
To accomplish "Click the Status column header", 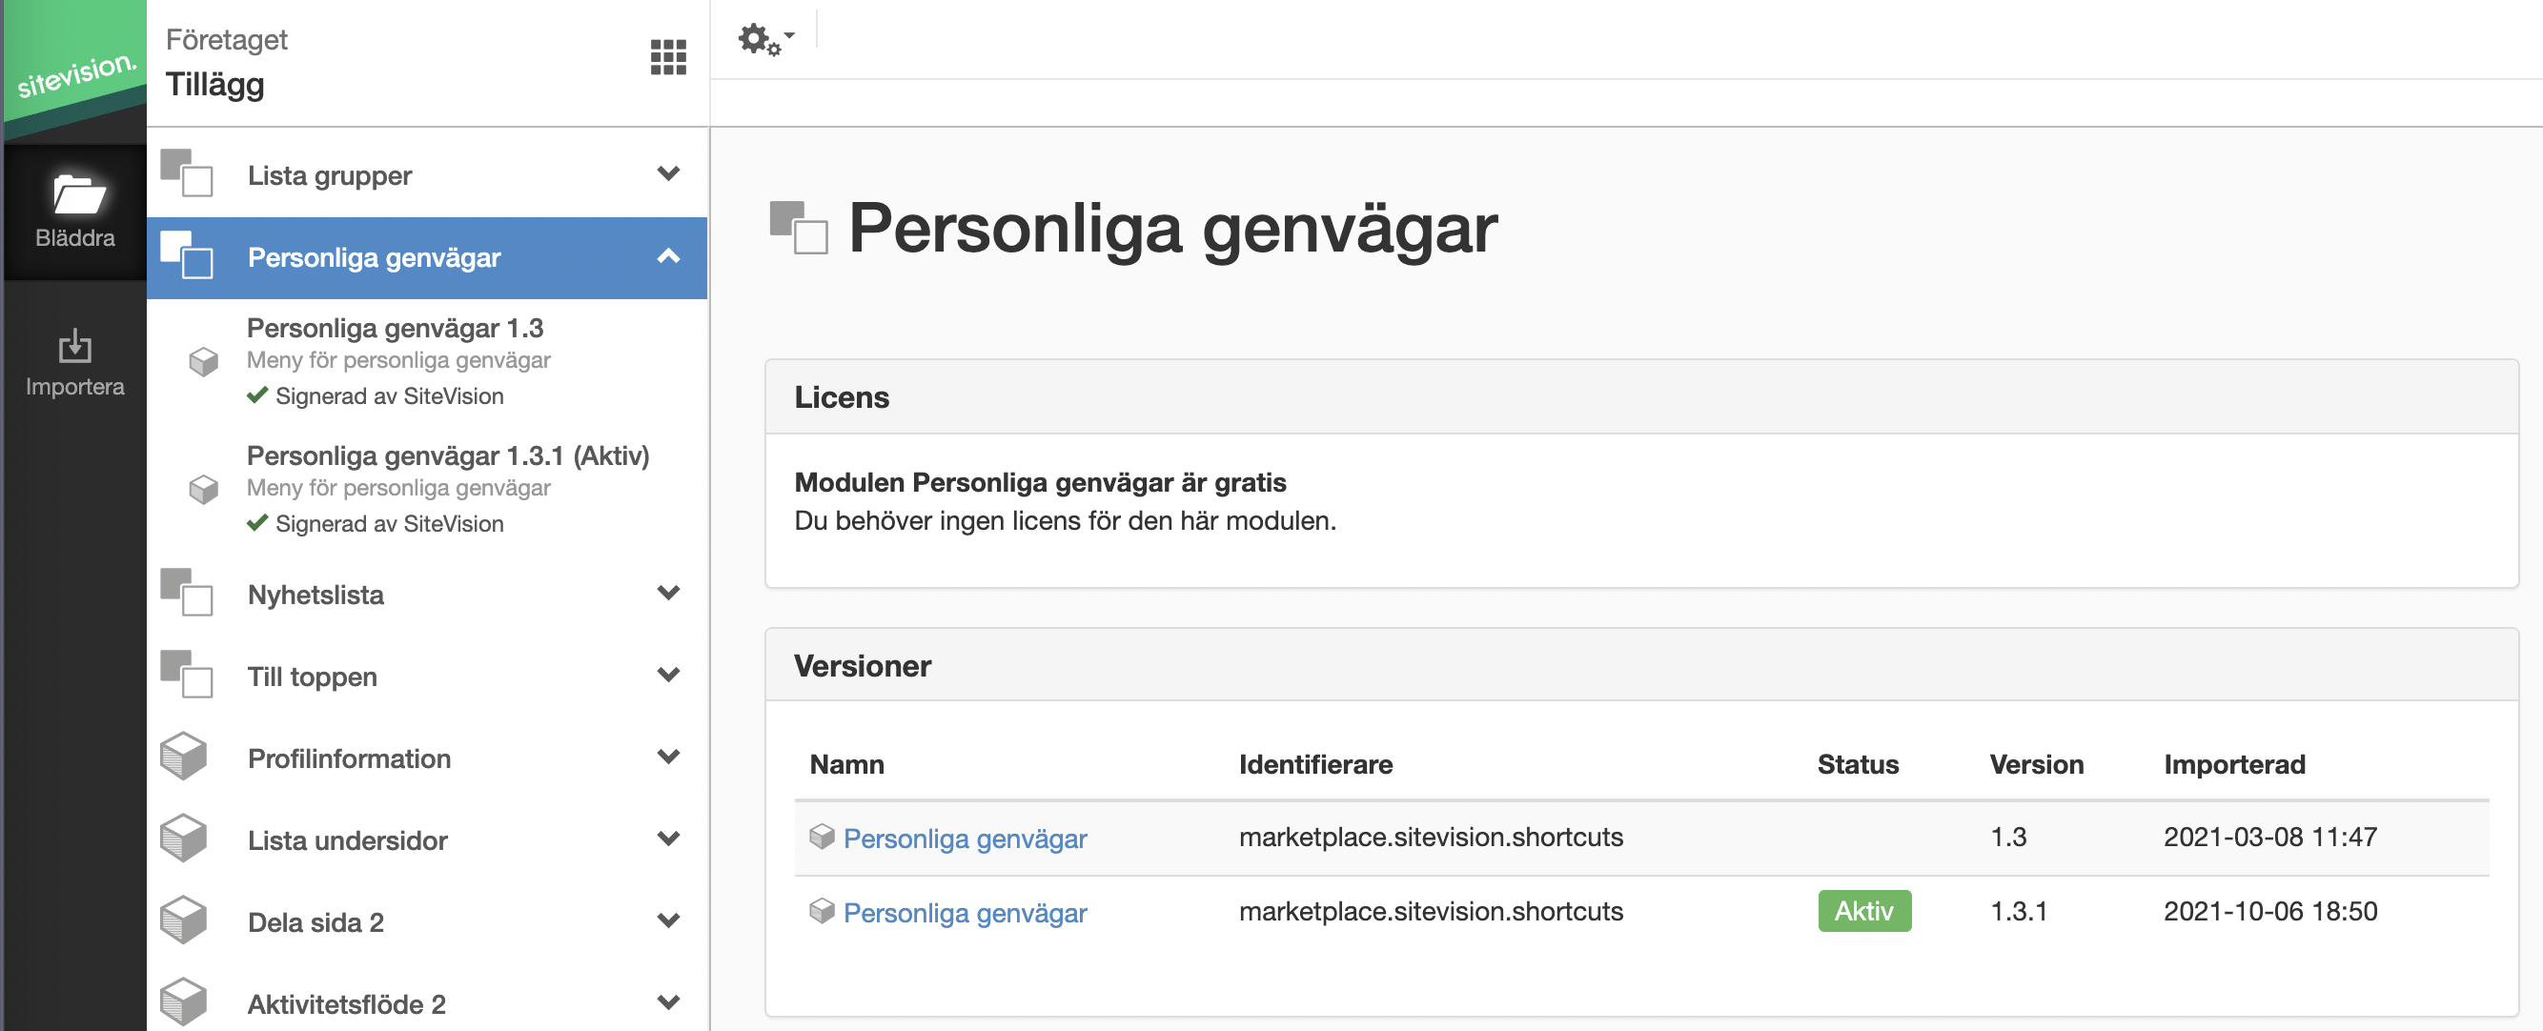I will pyautogui.click(x=1858, y=764).
